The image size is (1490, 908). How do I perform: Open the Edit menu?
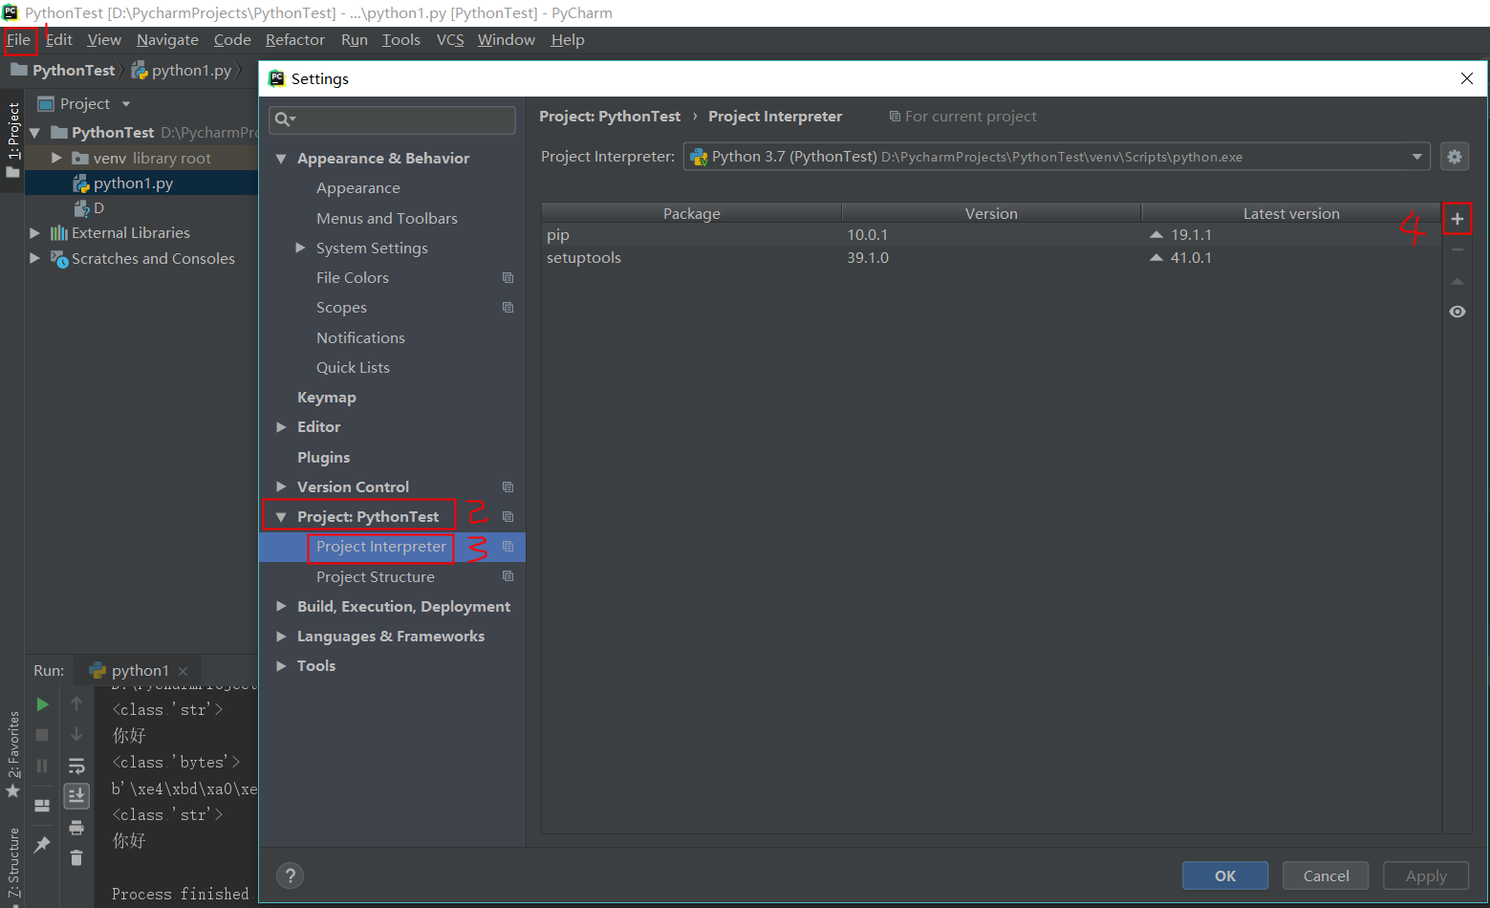(x=59, y=40)
